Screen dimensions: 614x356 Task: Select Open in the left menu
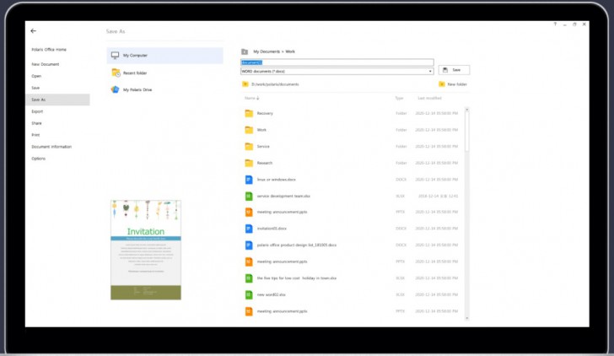click(36, 76)
